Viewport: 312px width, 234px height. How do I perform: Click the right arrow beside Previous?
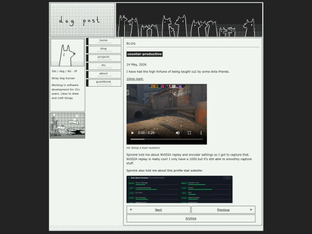point(251,210)
